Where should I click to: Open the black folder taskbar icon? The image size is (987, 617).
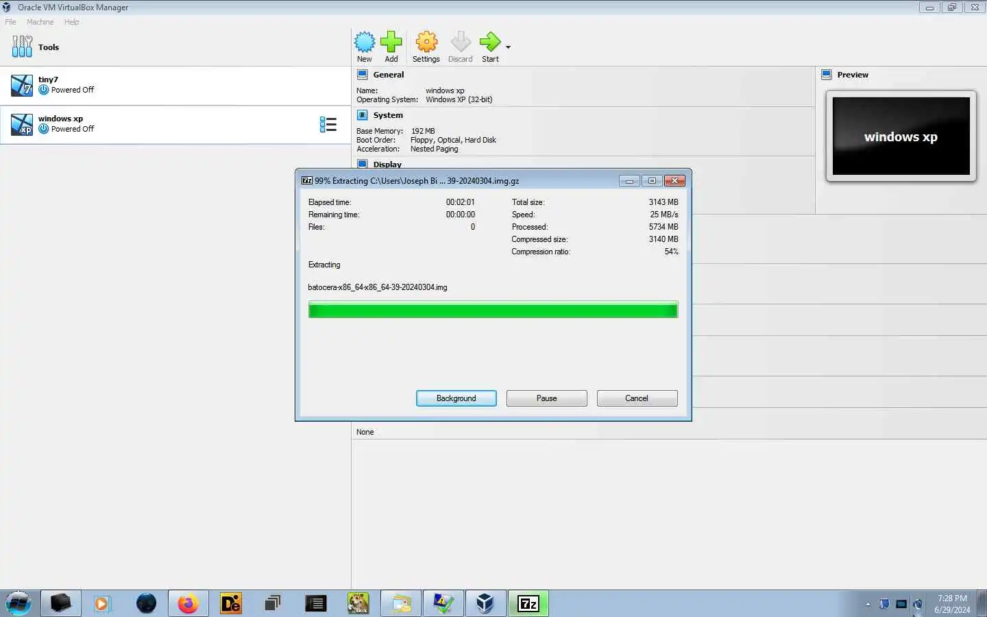pyautogui.click(x=60, y=603)
